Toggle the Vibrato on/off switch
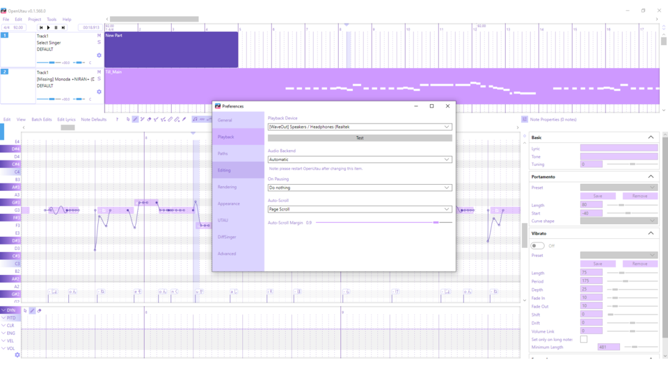Viewport: 668px width, 375px height. (538, 245)
